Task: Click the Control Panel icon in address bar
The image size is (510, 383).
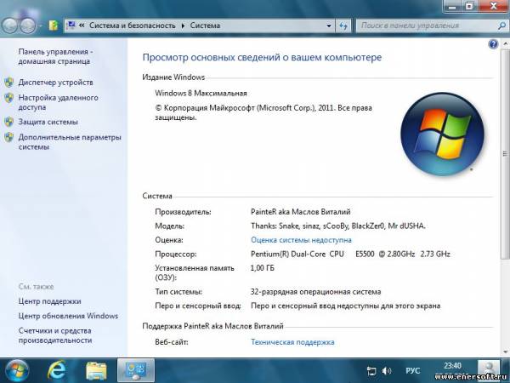Action: click(x=71, y=25)
